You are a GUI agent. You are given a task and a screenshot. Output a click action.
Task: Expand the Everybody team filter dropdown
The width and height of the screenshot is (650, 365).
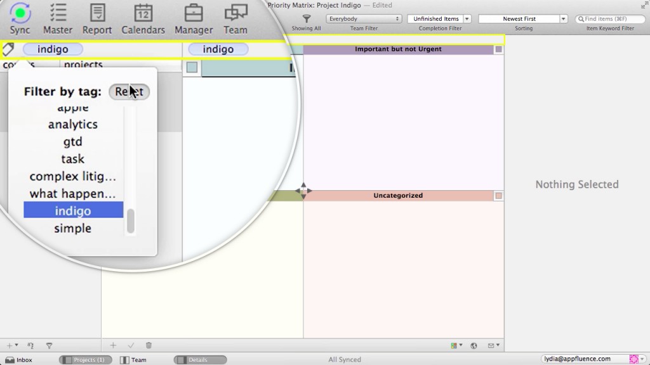click(x=364, y=19)
